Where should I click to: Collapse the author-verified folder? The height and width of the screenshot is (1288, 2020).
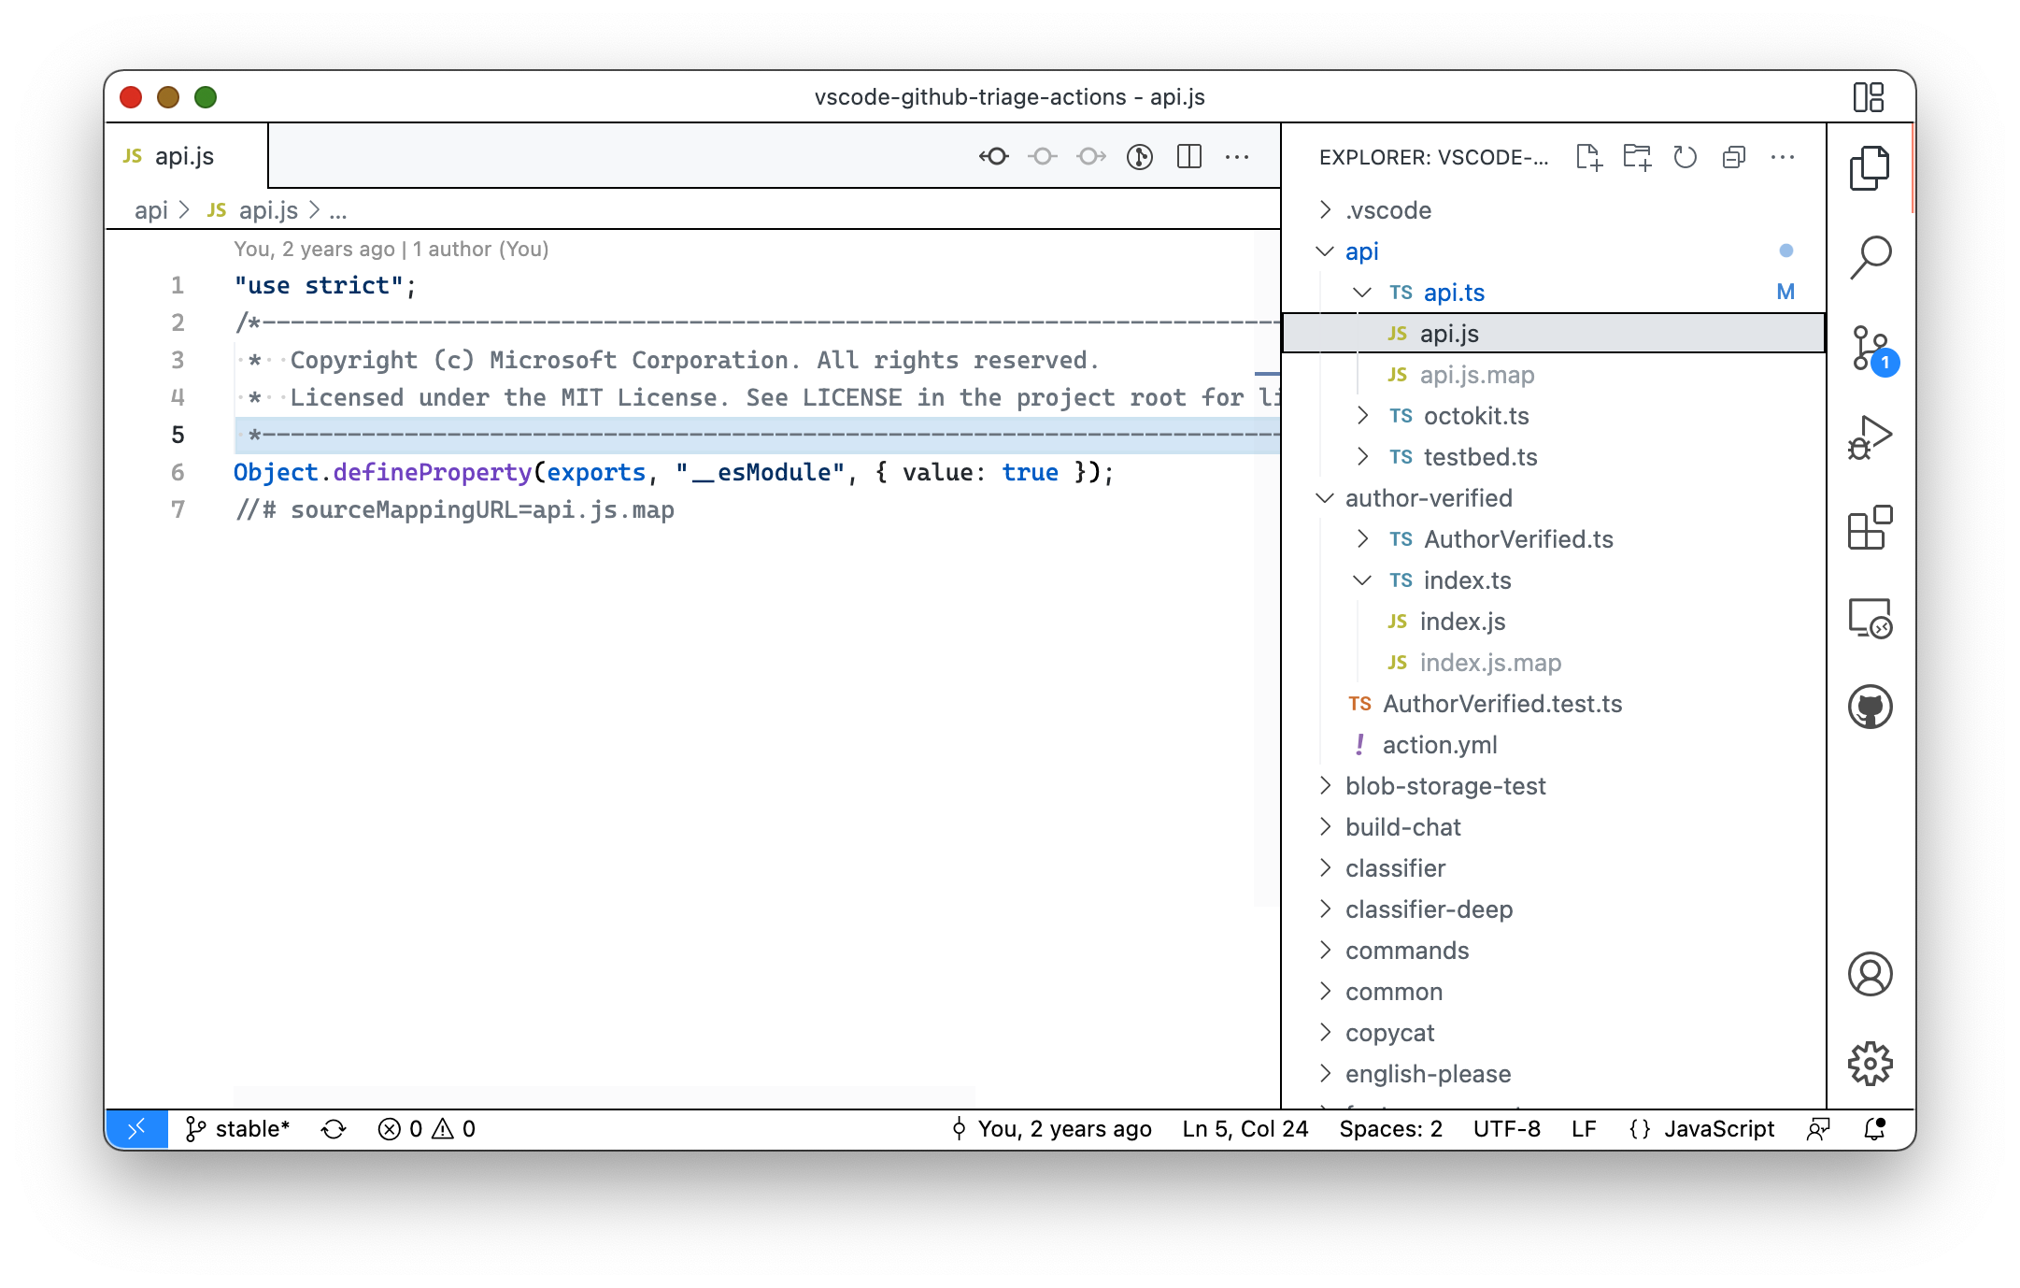click(1428, 498)
